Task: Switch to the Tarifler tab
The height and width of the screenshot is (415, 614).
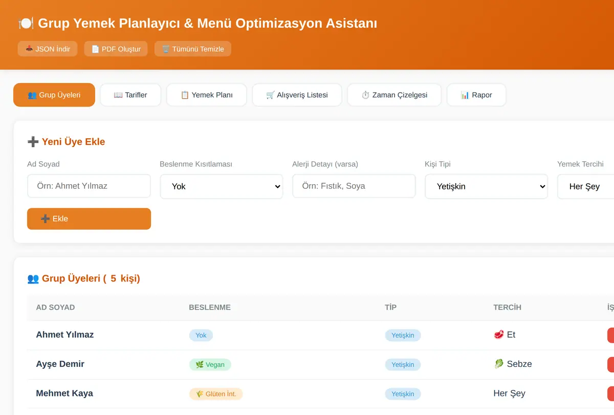Action: (x=130, y=95)
